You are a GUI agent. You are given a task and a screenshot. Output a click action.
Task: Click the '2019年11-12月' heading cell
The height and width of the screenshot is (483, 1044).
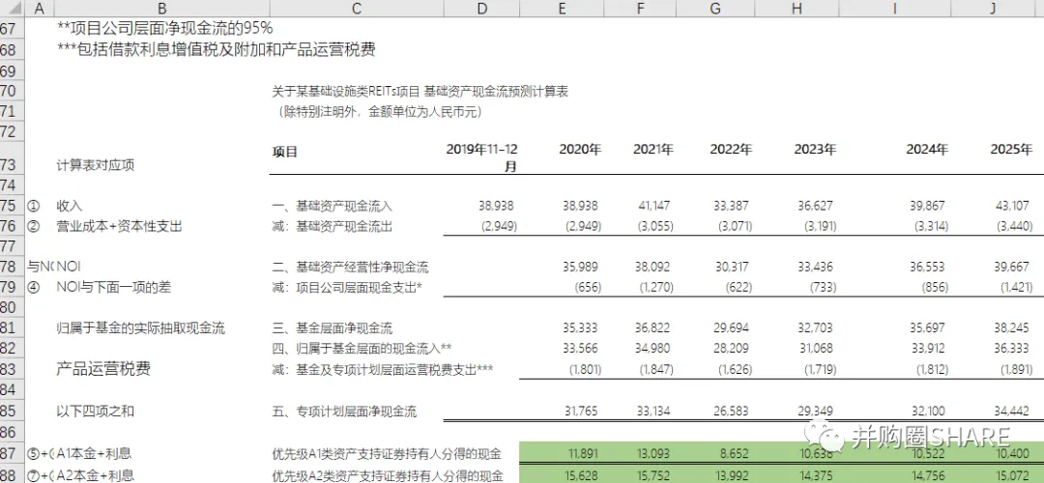click(481, 157)
